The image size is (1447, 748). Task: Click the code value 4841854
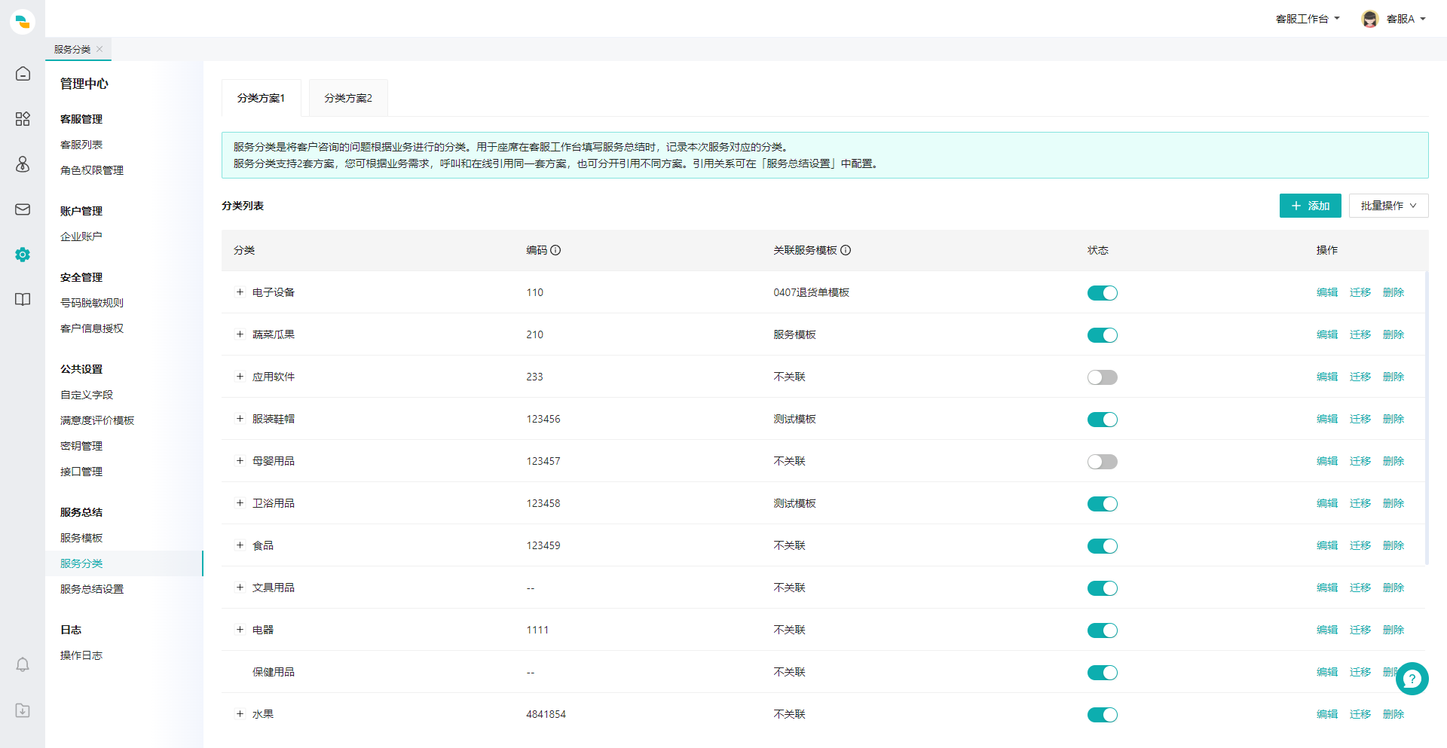pos(546,714)
